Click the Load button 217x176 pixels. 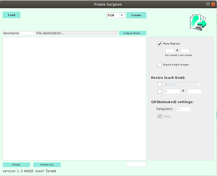pyautogui.click(x=12, y=15)
